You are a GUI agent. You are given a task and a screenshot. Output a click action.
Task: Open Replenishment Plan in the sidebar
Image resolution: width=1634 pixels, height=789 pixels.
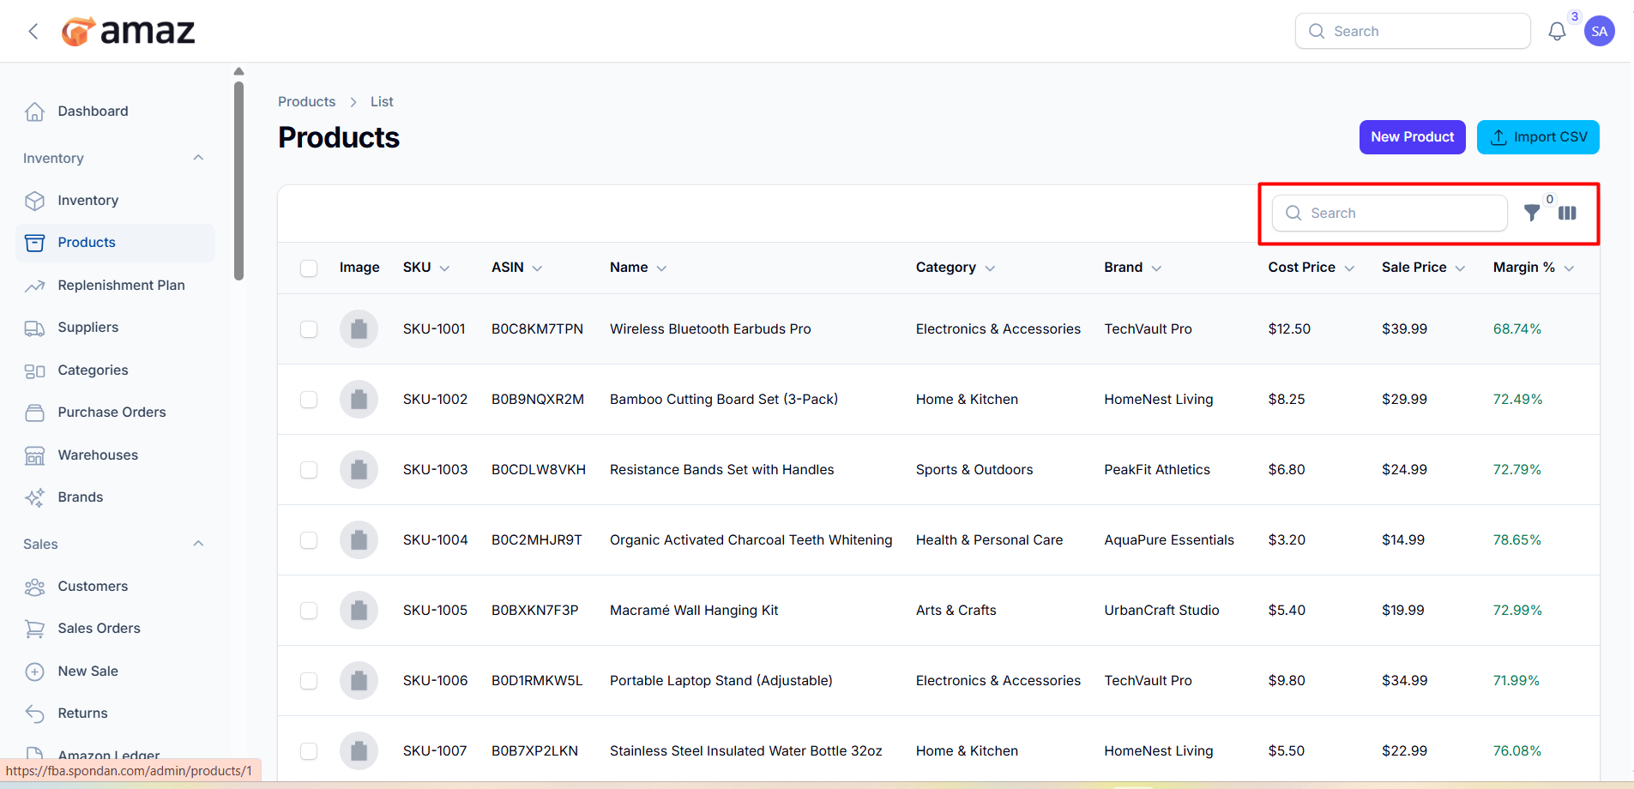click(x=121, y=286)
